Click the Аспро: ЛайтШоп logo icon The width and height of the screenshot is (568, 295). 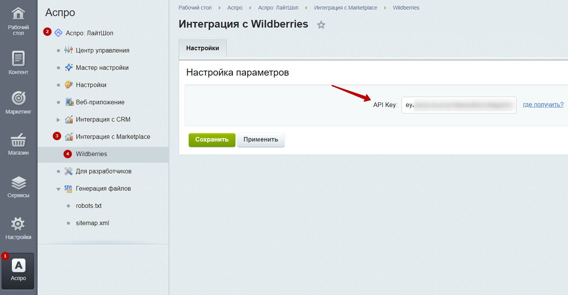click(58, 33)
